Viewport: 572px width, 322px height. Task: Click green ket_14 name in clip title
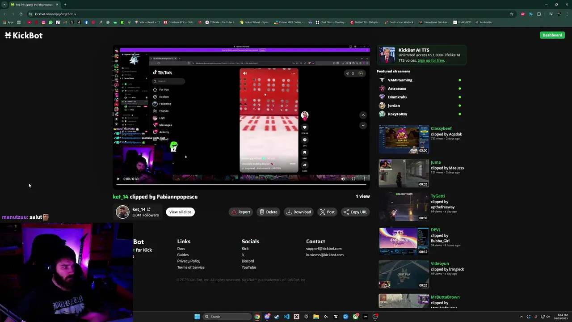(121, 197)
